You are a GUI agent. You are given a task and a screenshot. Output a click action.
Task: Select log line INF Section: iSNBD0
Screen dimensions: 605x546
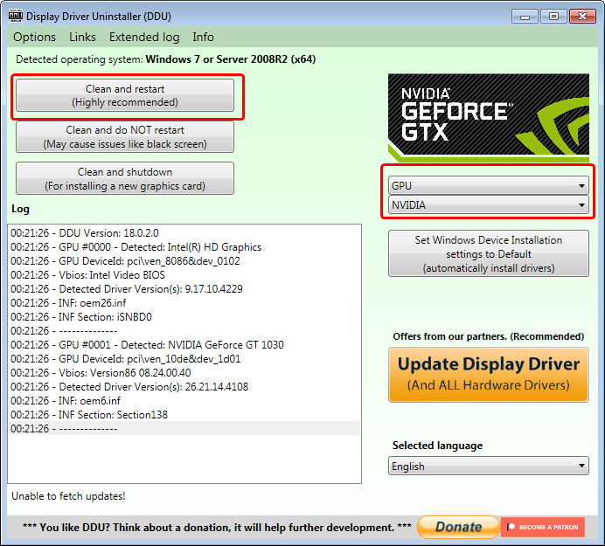tap(184, 316)
